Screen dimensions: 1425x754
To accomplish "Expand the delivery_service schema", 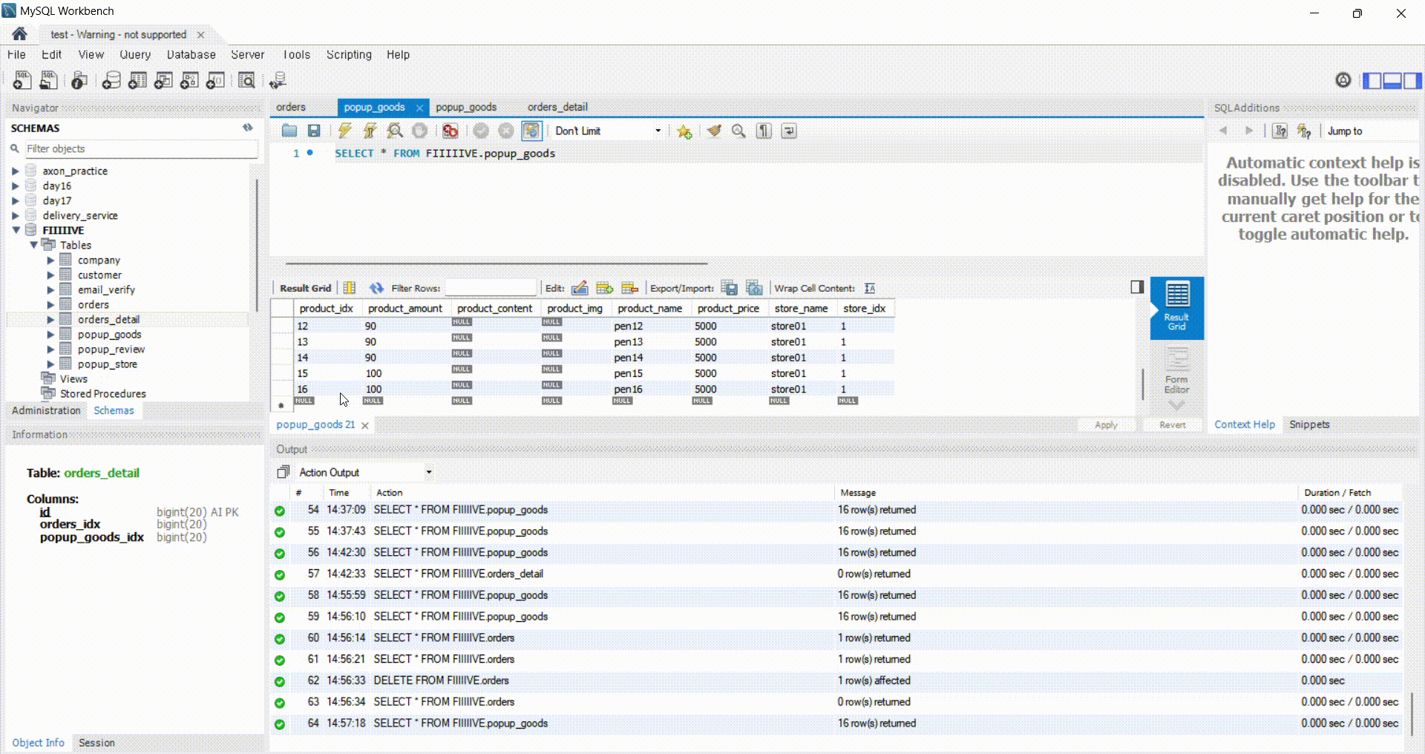I will tap(16, 215).
